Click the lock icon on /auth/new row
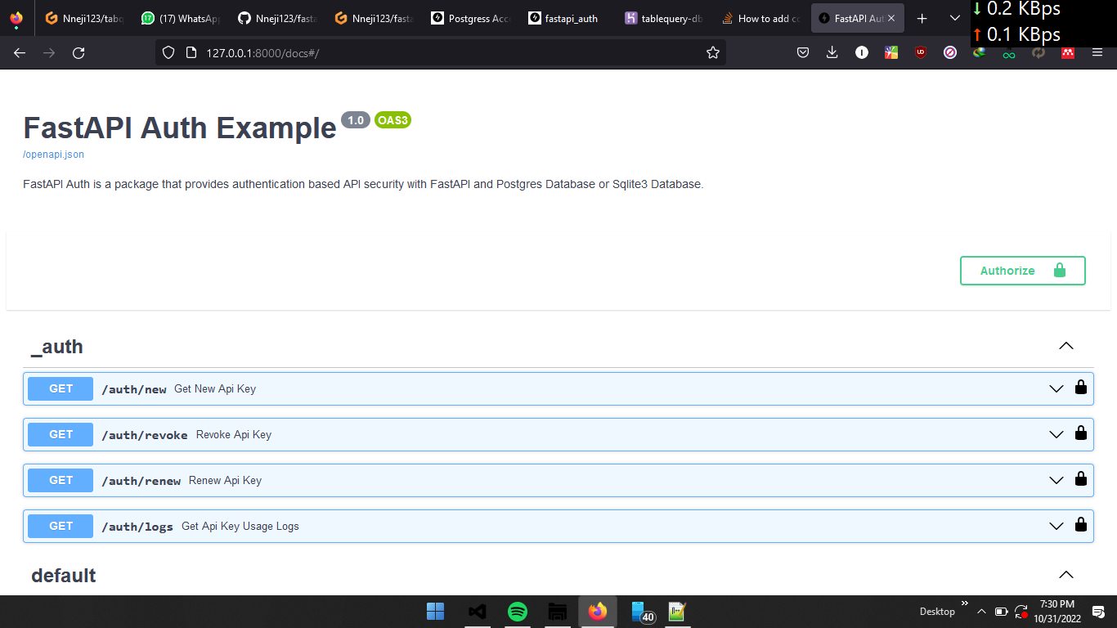This screenshot has height=628, width=1117. [x=1081, y=388]
